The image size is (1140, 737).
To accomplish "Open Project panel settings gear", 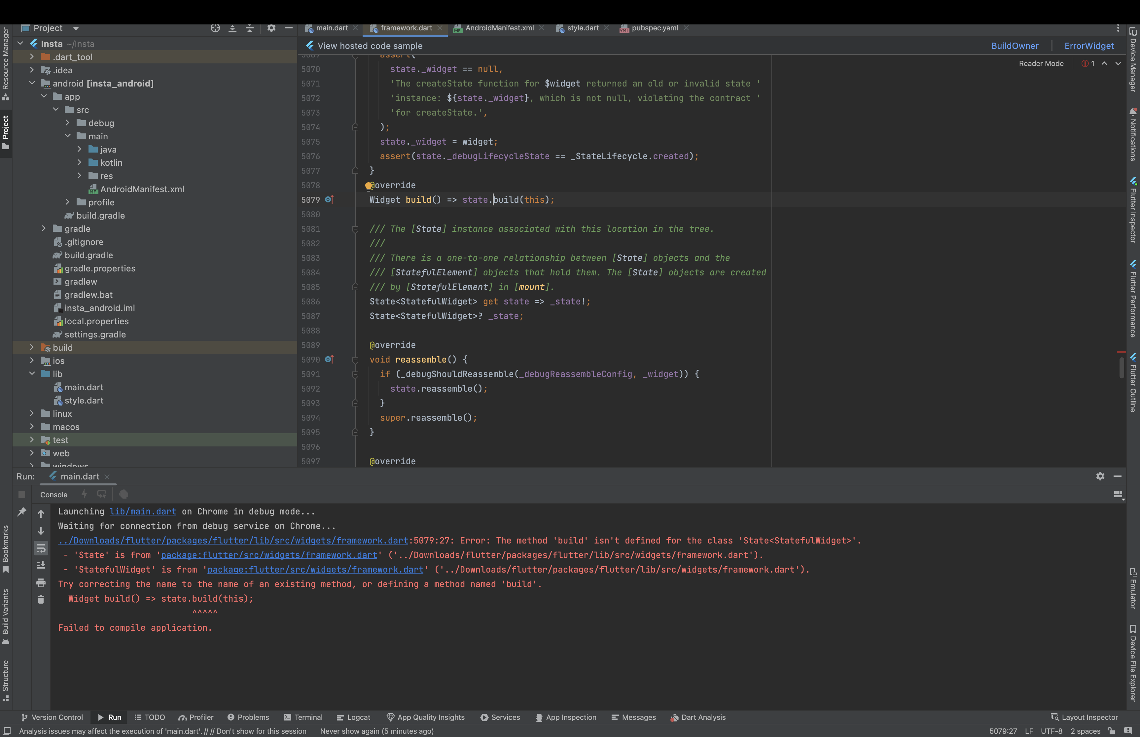I will (x=271, y=28).
